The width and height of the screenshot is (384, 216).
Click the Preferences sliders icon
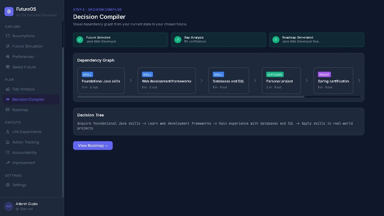tap(8, 57)
